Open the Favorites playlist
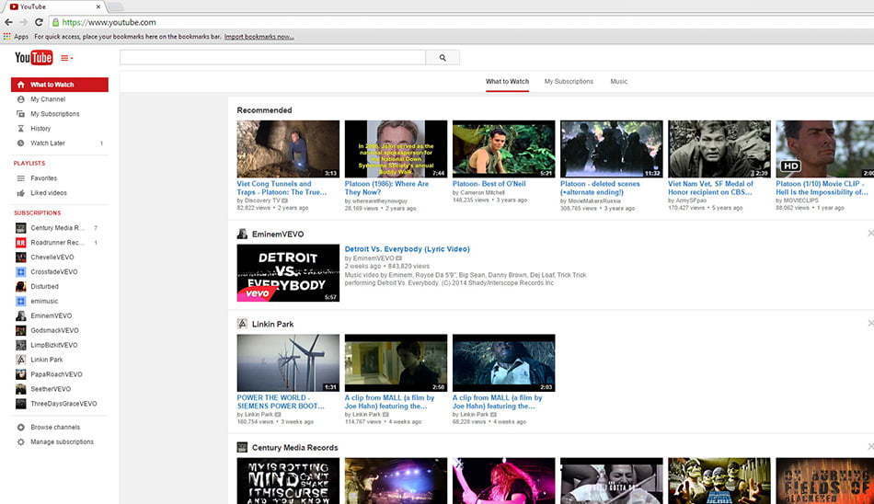 [x=44, y=178]
